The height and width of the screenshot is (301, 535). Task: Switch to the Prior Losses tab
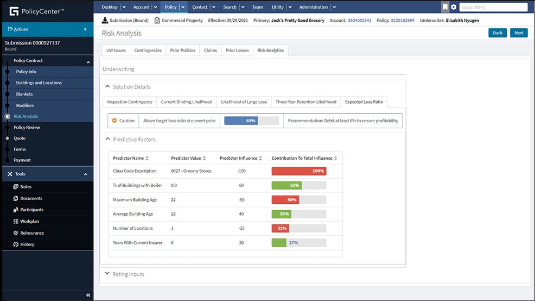pyautogui.click(x=237, y=51)
